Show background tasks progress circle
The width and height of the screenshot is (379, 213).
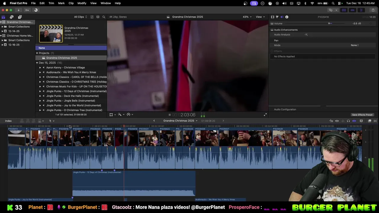point(36,10)
